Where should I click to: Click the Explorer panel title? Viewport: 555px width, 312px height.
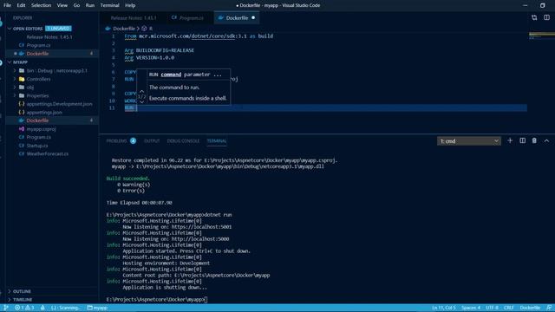pos(23,17)
